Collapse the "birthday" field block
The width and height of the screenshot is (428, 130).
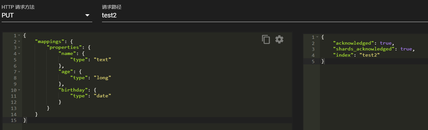19,90
